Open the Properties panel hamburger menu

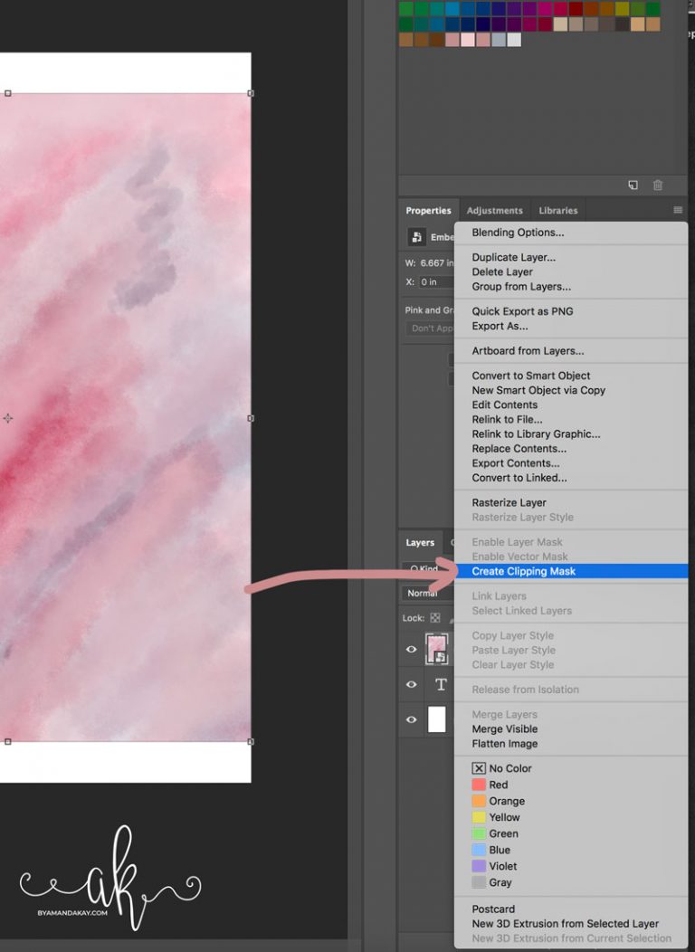(678, 210)
